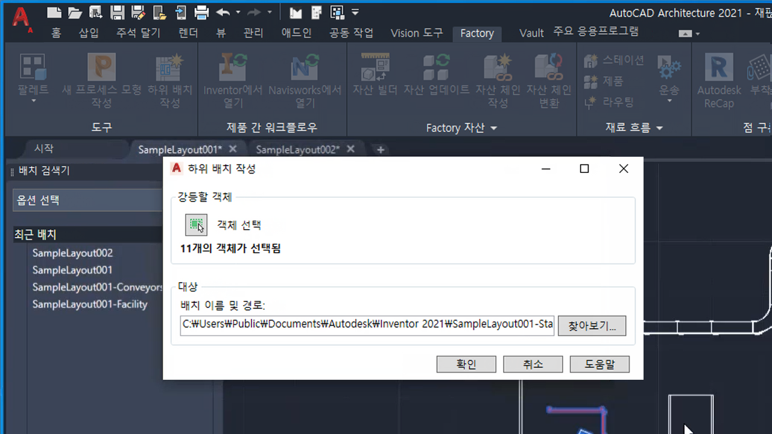The height and width of the screenshot is (434, 772).
Task: Select SampleLayout001 in the recent layouts list
Action: pos(72,270)
